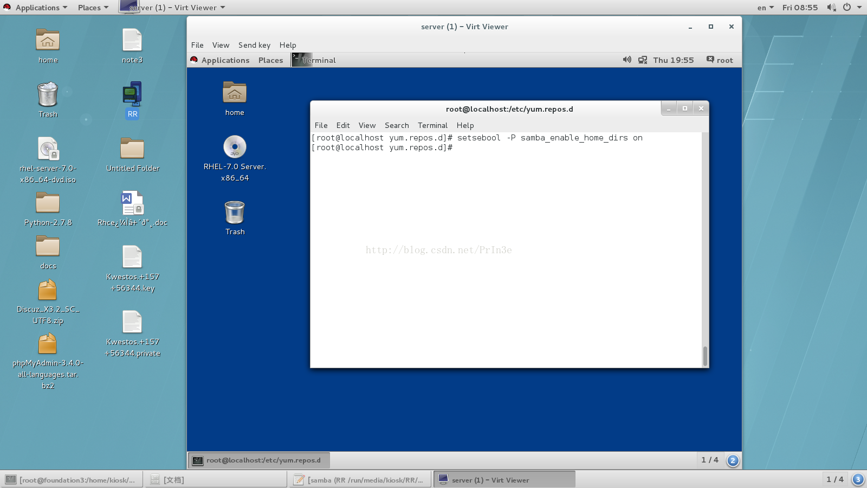This screenshot has height=488, width=867.
Task: Switch to samba gedit taskbar window
Action: [361, 479]
